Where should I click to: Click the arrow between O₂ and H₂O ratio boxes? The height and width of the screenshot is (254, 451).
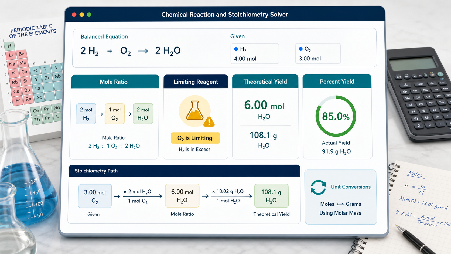coord(129,114)
